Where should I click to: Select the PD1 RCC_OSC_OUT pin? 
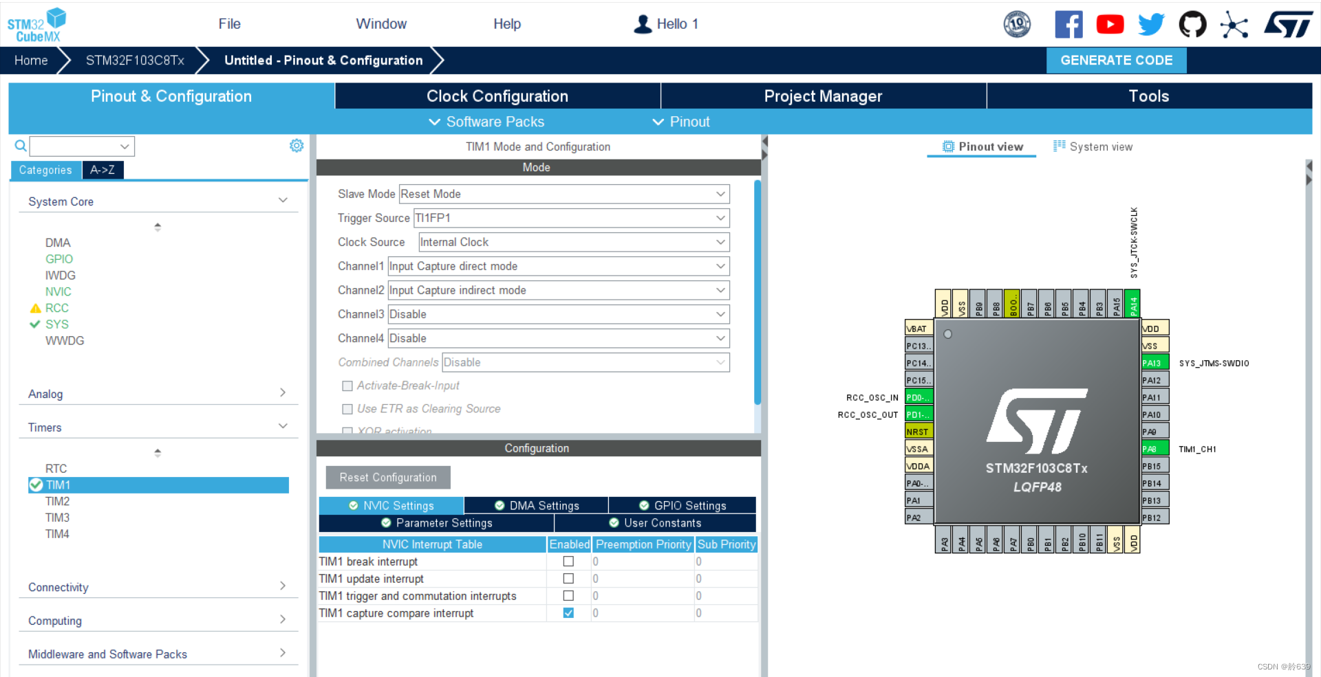pyautogui.click(x=919, y=414)
